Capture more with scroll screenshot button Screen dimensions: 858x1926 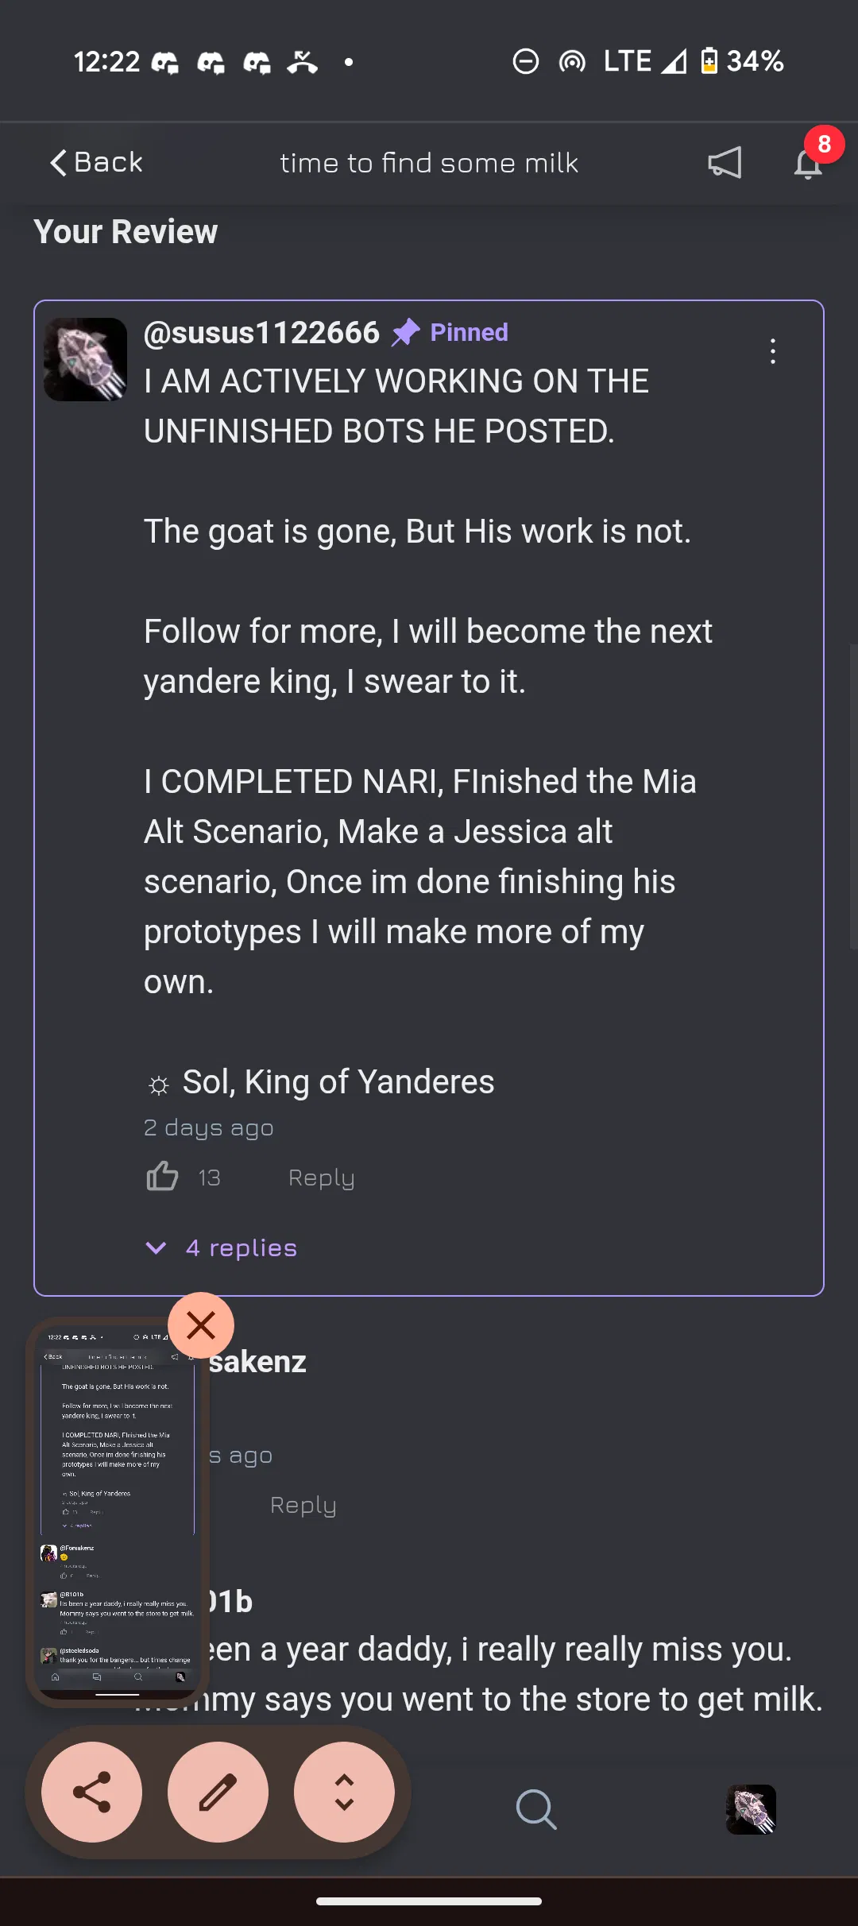click(x=344, y=1793)
